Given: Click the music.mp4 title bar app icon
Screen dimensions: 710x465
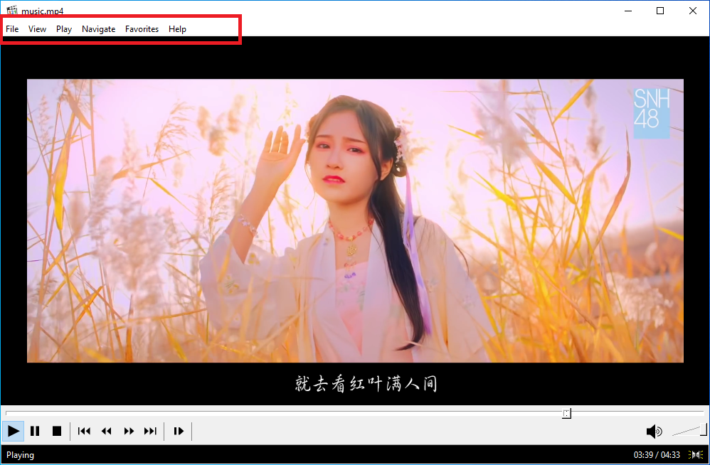Looking at the screenshot, I should tap(12, 11).
